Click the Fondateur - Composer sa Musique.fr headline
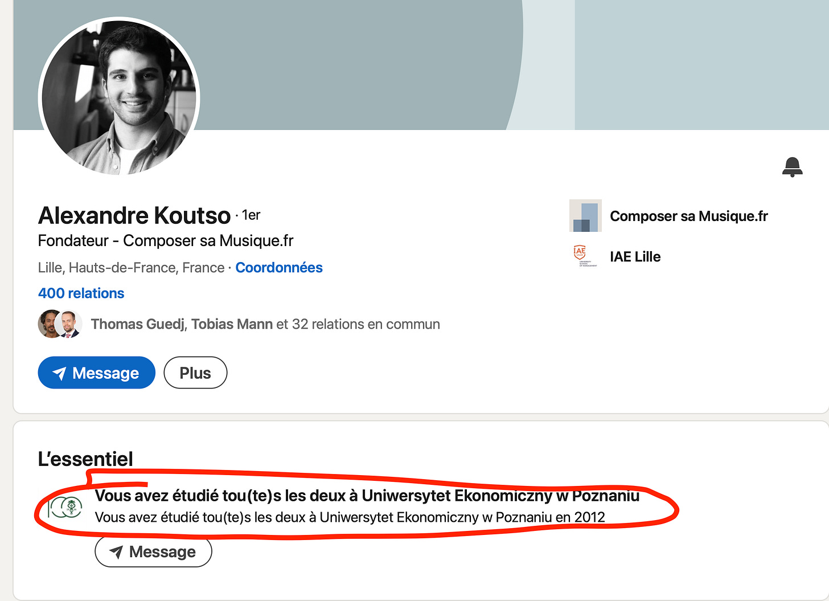Viewport: 829px width, 601px height. coord(166,240)
